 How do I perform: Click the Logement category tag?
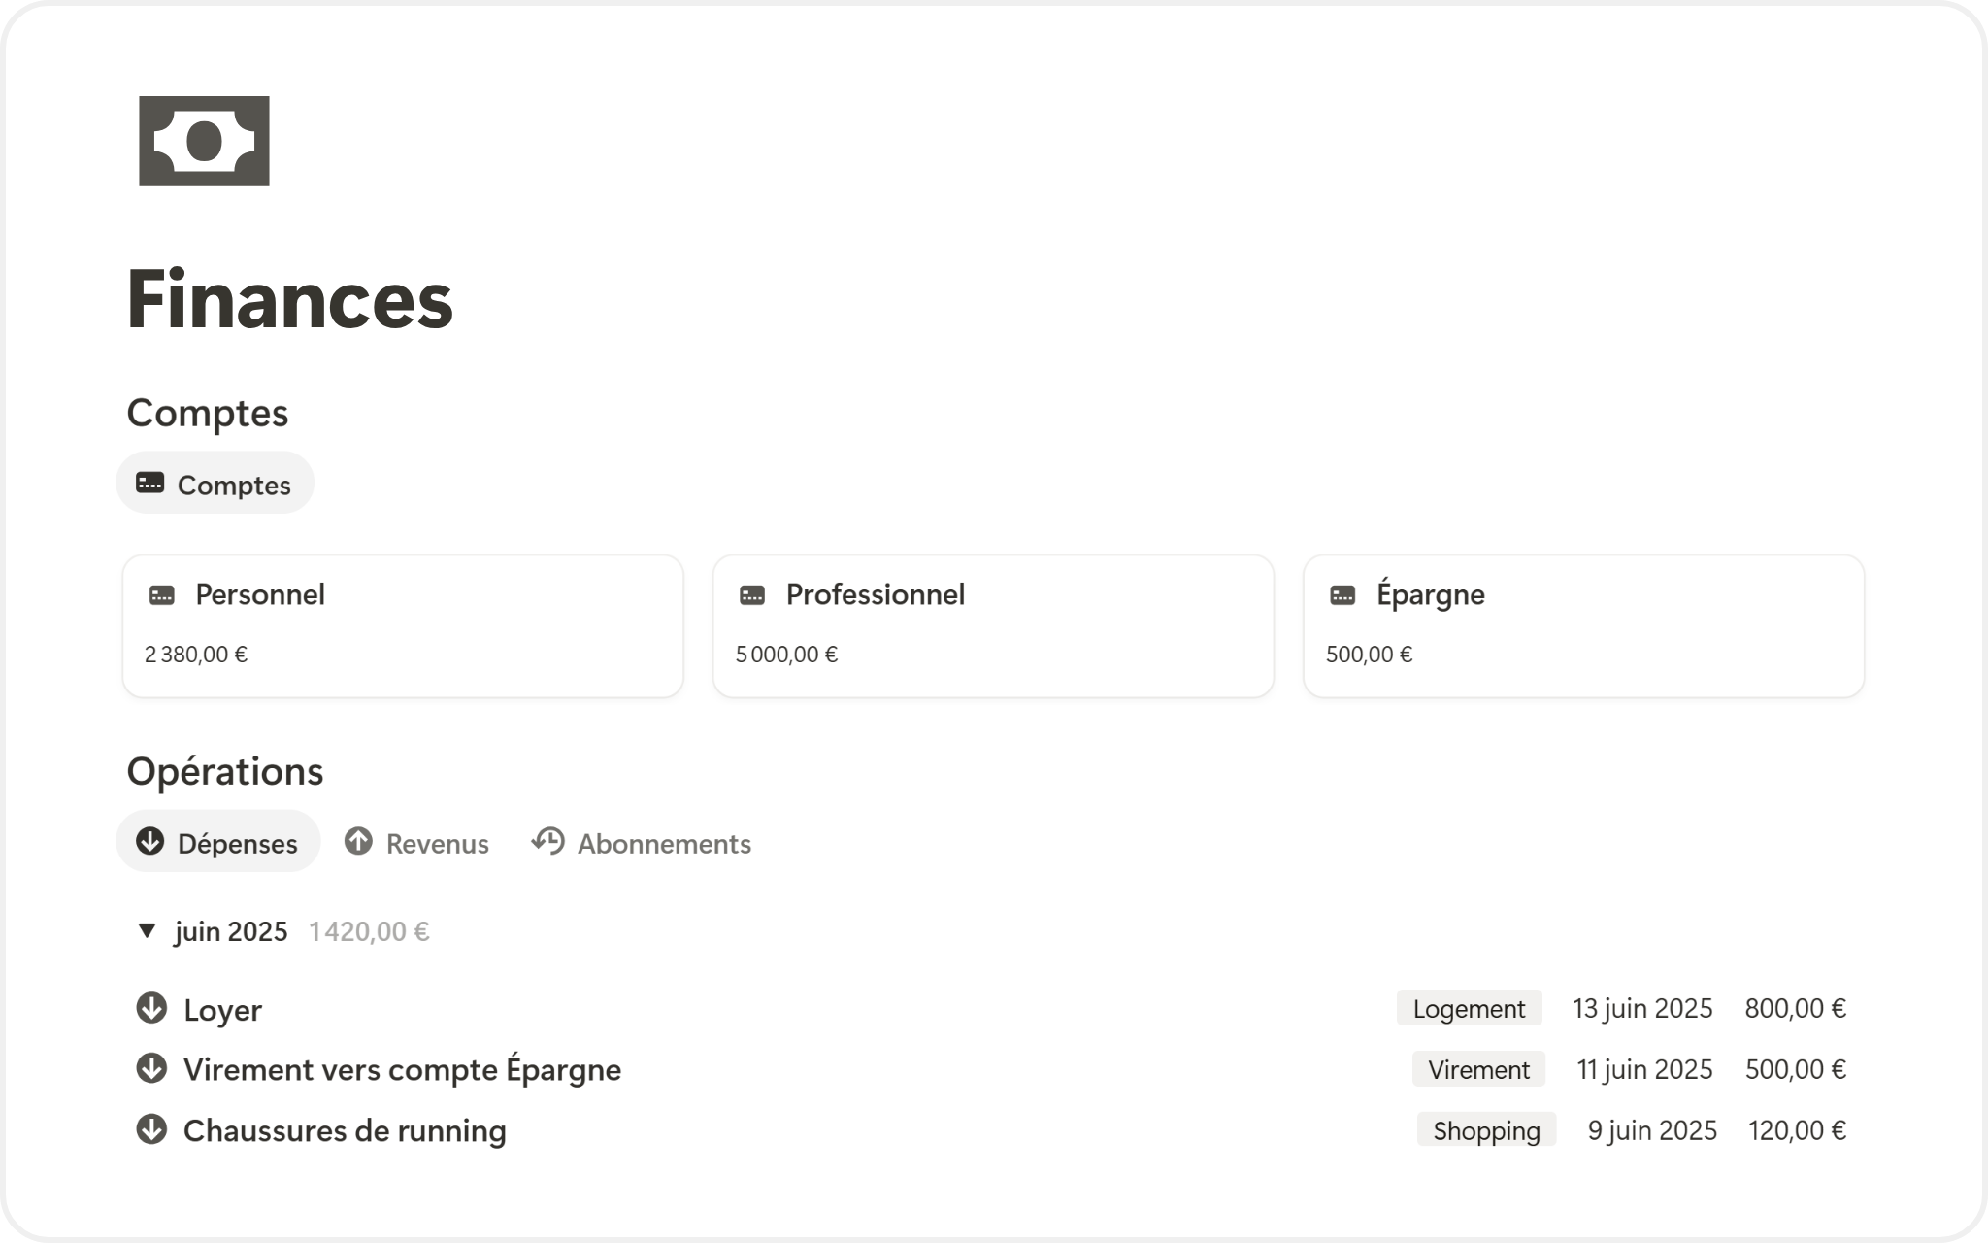click(1469, 1009)
